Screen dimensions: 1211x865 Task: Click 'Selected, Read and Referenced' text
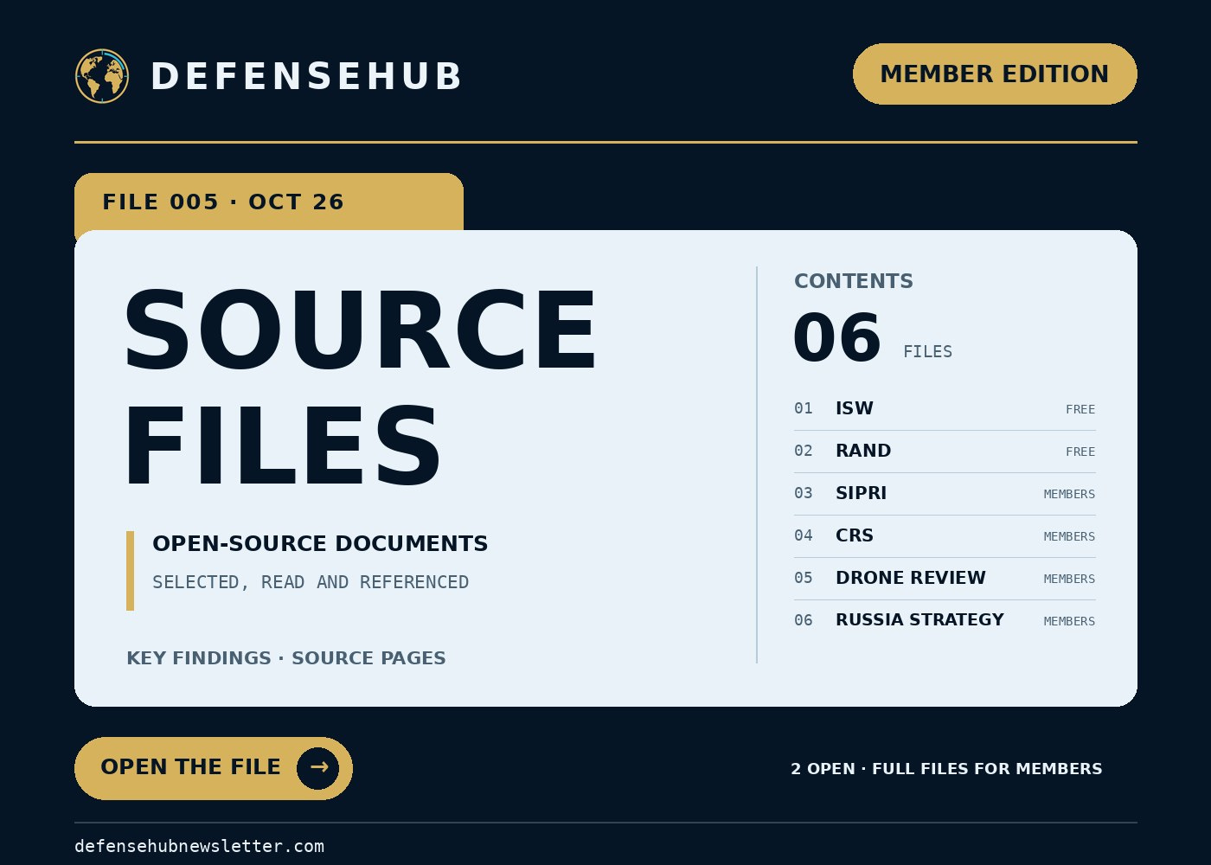311,582
